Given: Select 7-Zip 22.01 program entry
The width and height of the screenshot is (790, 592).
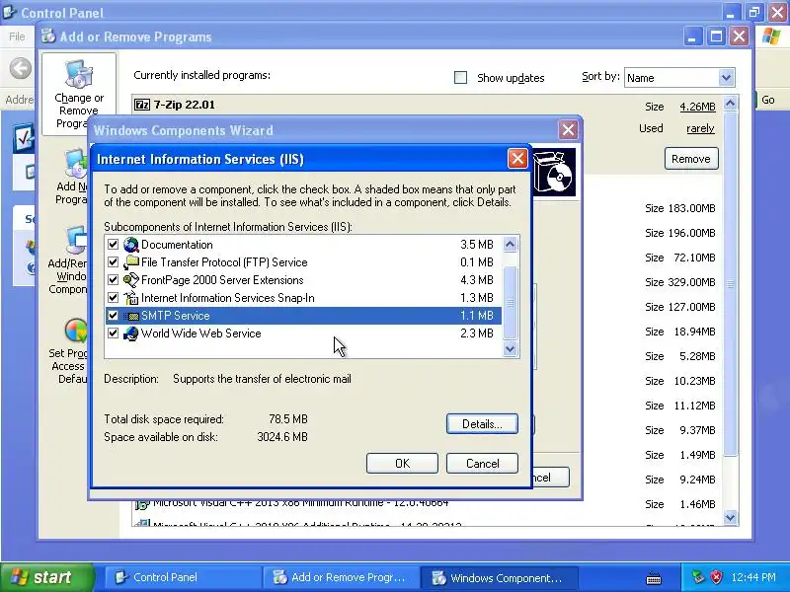Looking at the screenshot, I should (184, 105).
